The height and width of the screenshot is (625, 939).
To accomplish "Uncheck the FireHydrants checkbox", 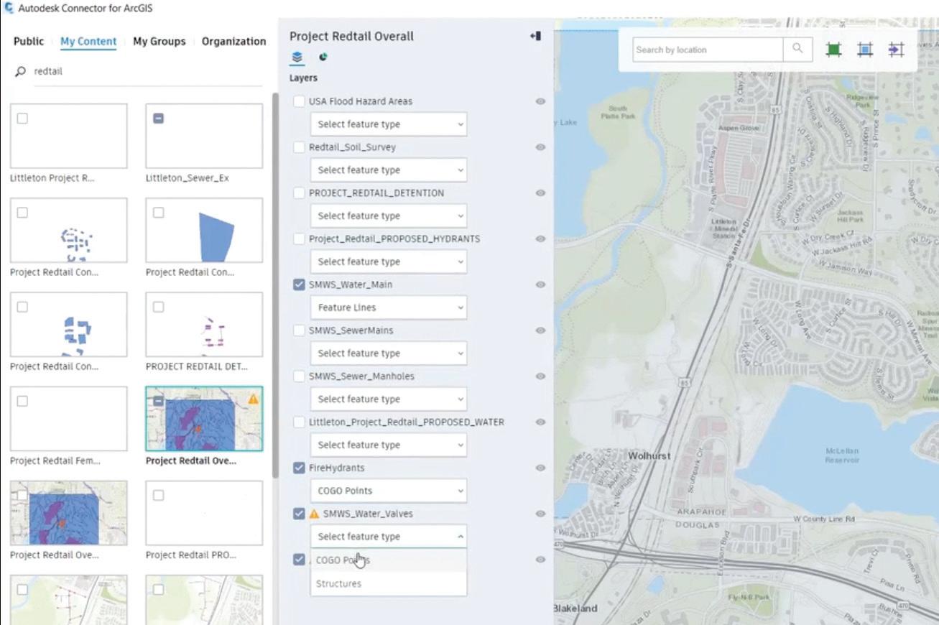I will [x=299, y=468].
